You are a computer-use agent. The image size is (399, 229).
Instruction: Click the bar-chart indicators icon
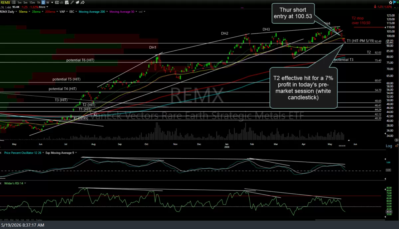click(62, 2)
